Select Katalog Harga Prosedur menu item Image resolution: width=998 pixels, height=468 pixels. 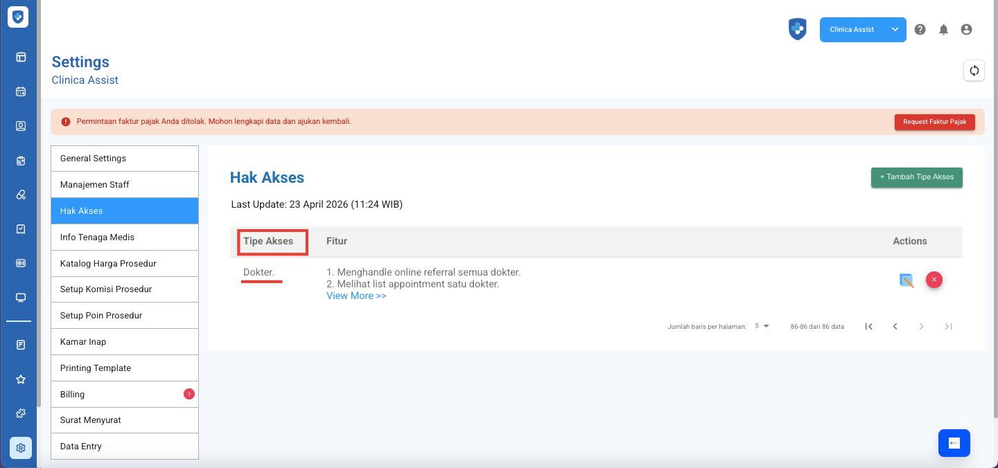point(125,264)
